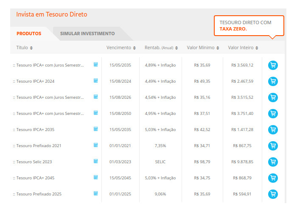Add Tesouro Prefixado 2021 to cart
Image resolution: width=297 pixels, height=212 pixels.
273,146
